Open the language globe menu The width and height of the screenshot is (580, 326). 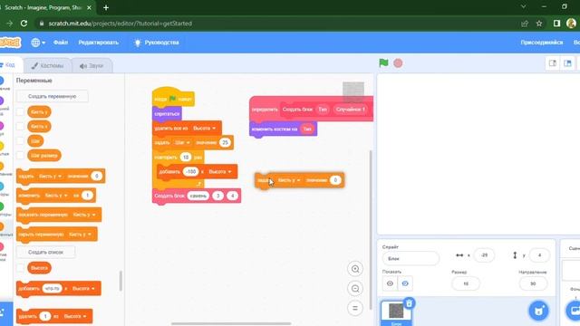click(x=38, y=43)
